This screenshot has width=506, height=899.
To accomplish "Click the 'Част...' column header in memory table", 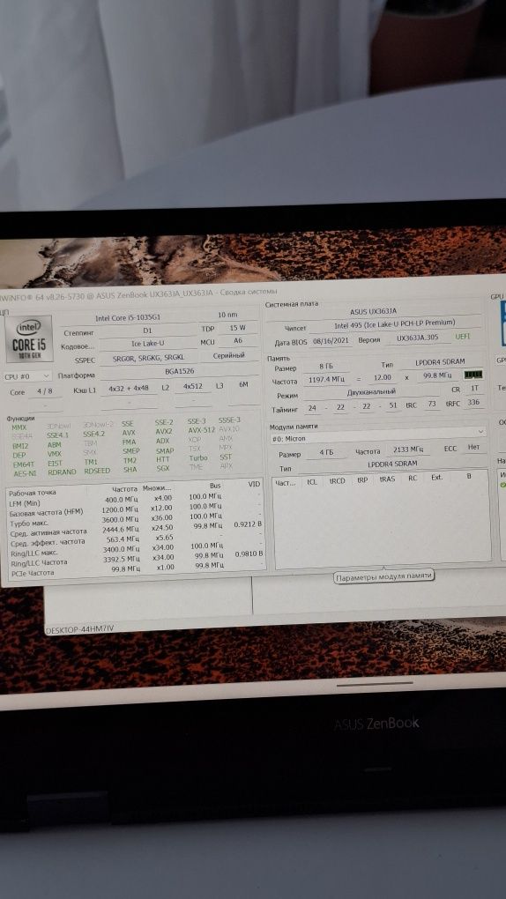I will pyautogui.click(x=286, y=483).
